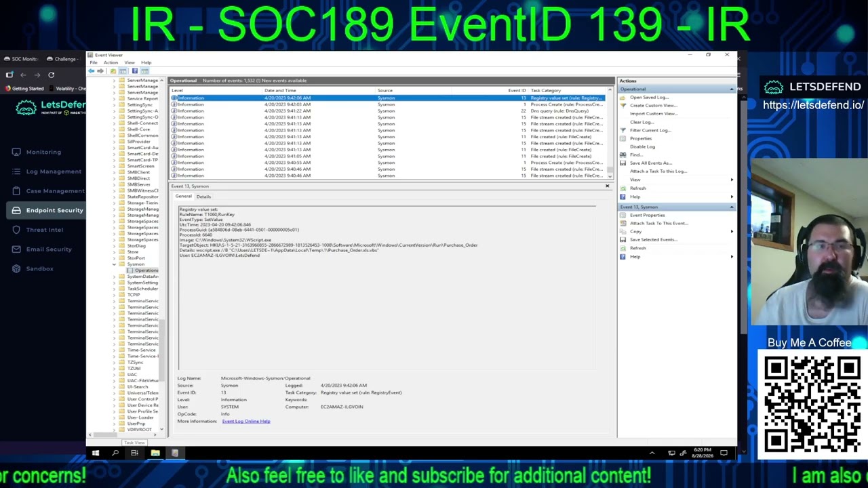Switch to the SOC Monitor browser tab
This screenshot has height=488, width=868.
point(22,59)
